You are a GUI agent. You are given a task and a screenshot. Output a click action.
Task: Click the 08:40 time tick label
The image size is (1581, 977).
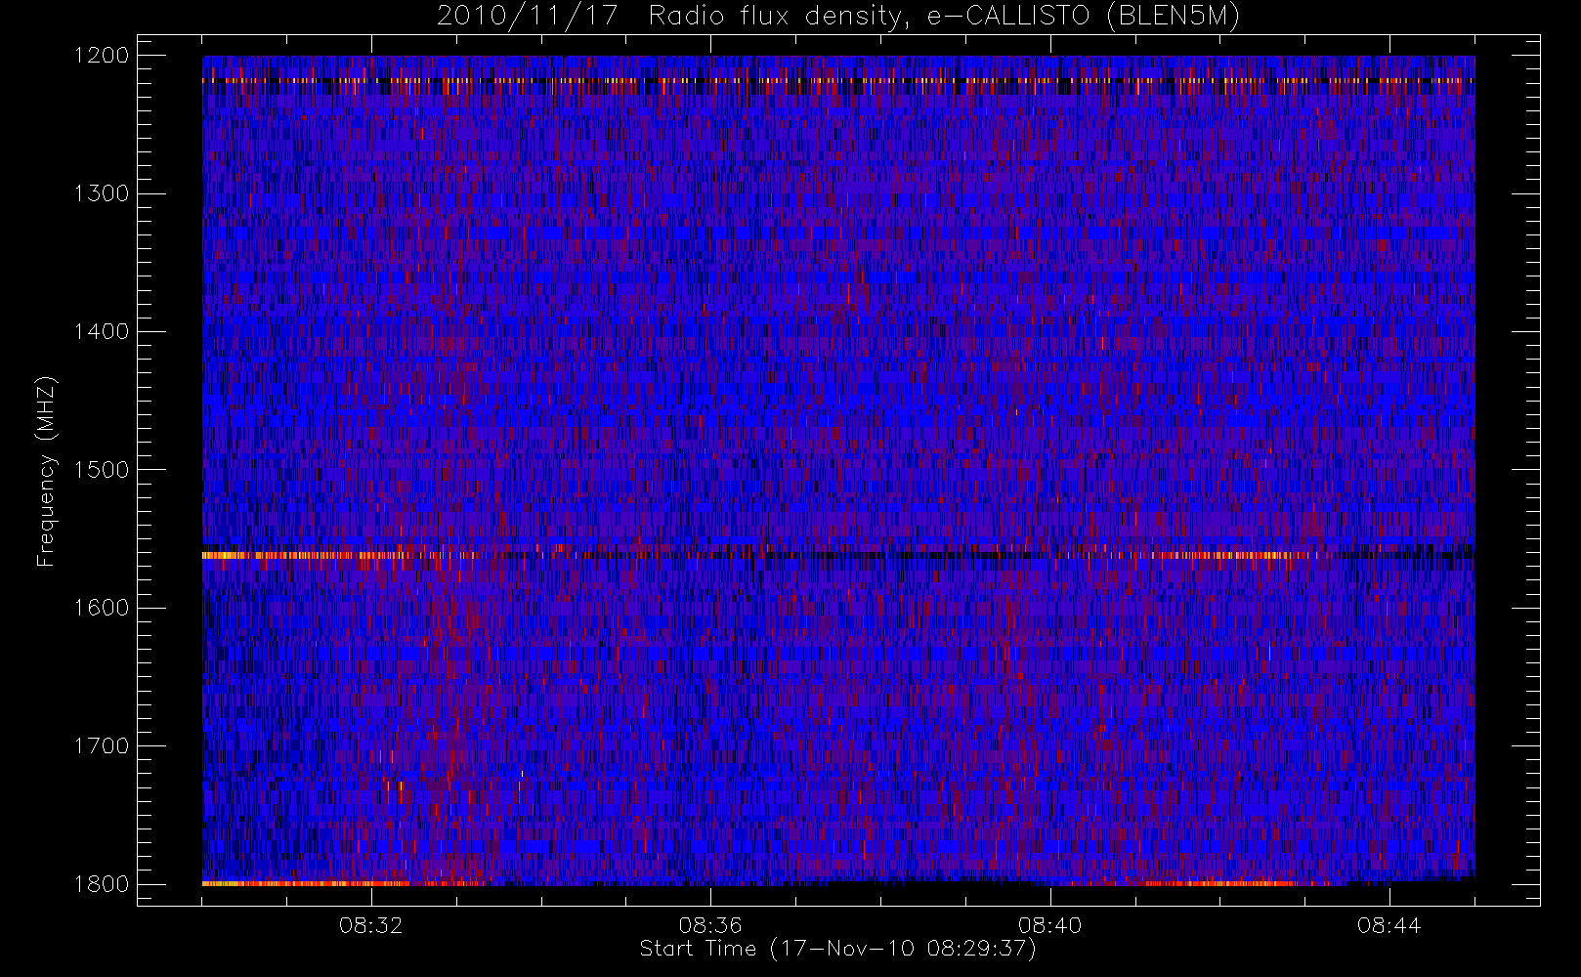[x=1049, y=925]
